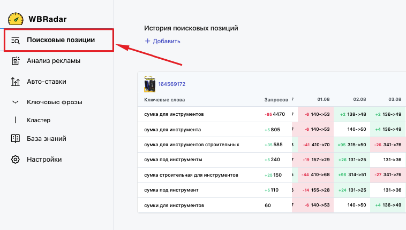Open the Кластер submenu item
The height and width of the screenshot is (230, 406).
coord(39,120)
